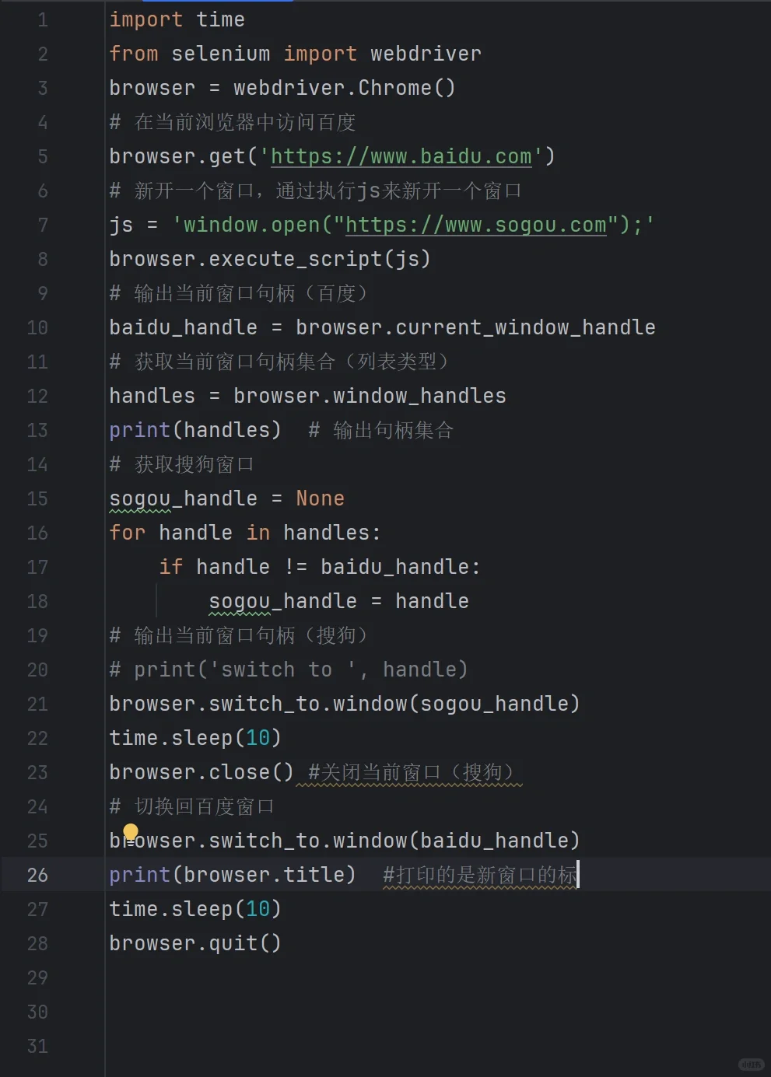Click 'time.sleep(10)' on line 22

click(x=195, y=738)
